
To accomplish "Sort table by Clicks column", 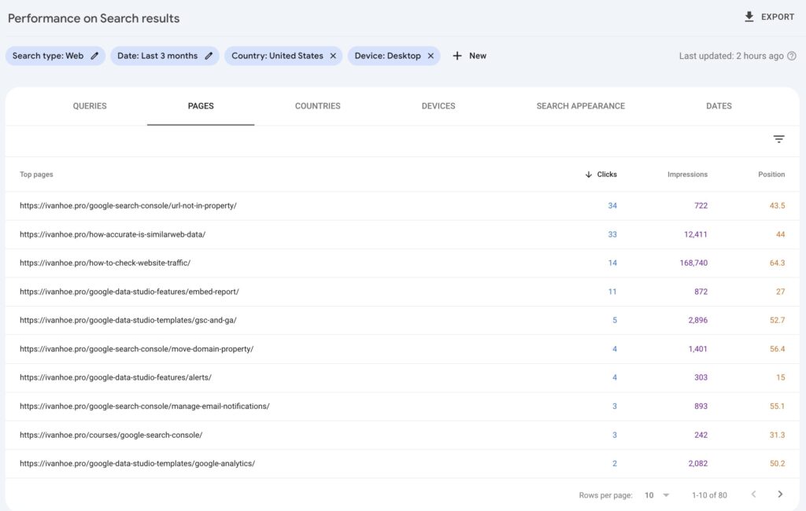I will point(606,175).
